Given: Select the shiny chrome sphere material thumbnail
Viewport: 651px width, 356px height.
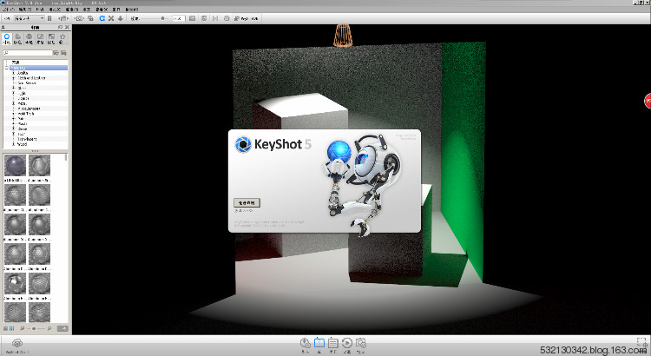Looking at the screenshot, I should pos(15,283).
